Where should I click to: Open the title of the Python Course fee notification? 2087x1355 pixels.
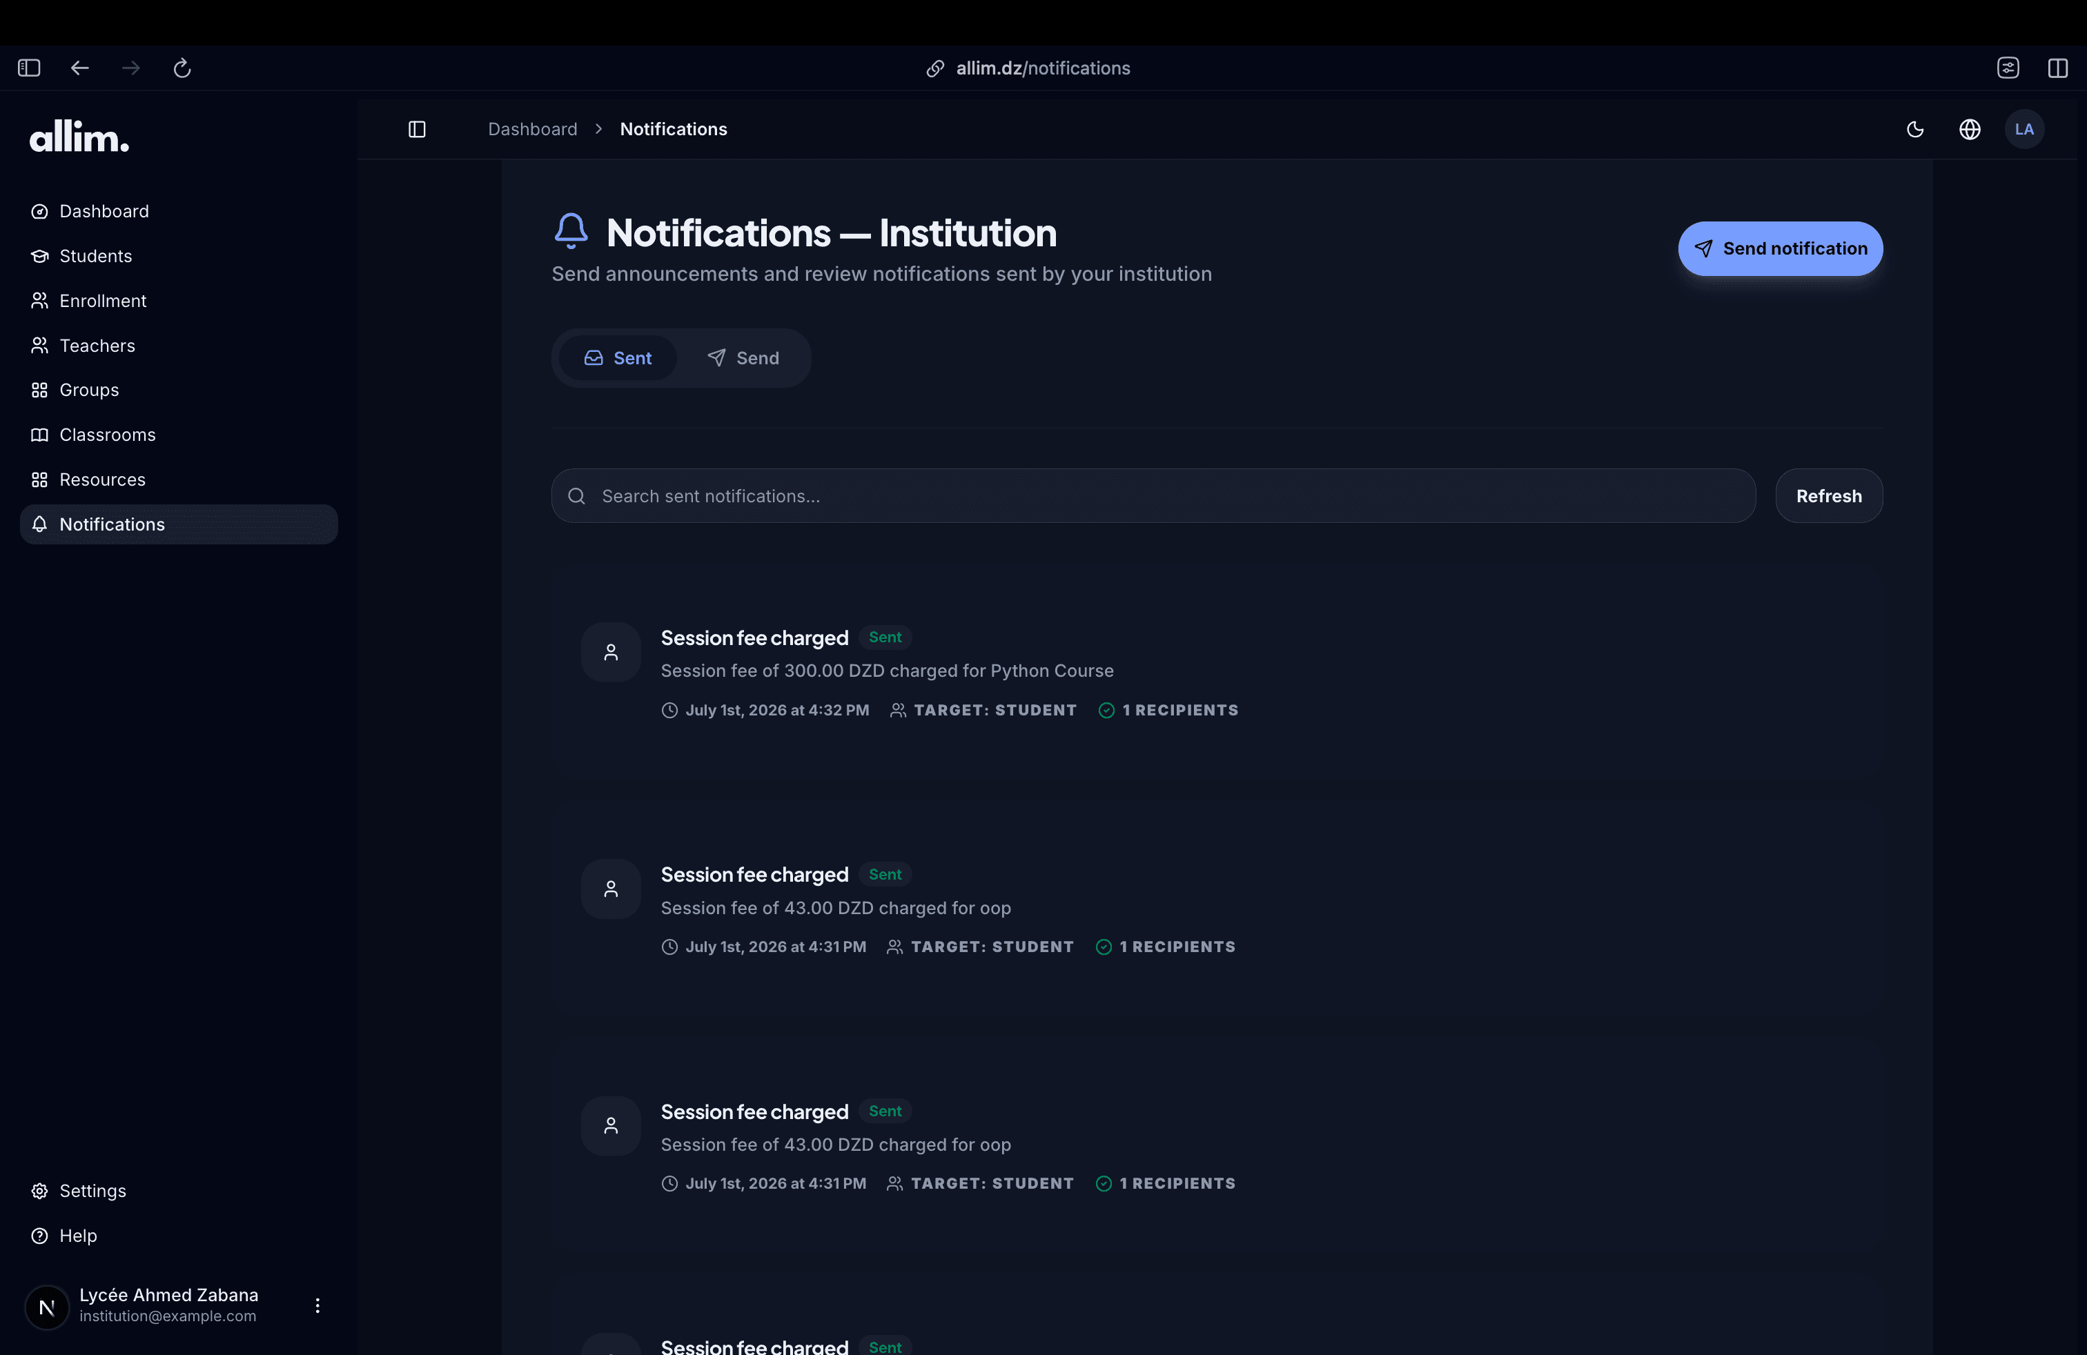pyautogui.click(x=754, y=638)
